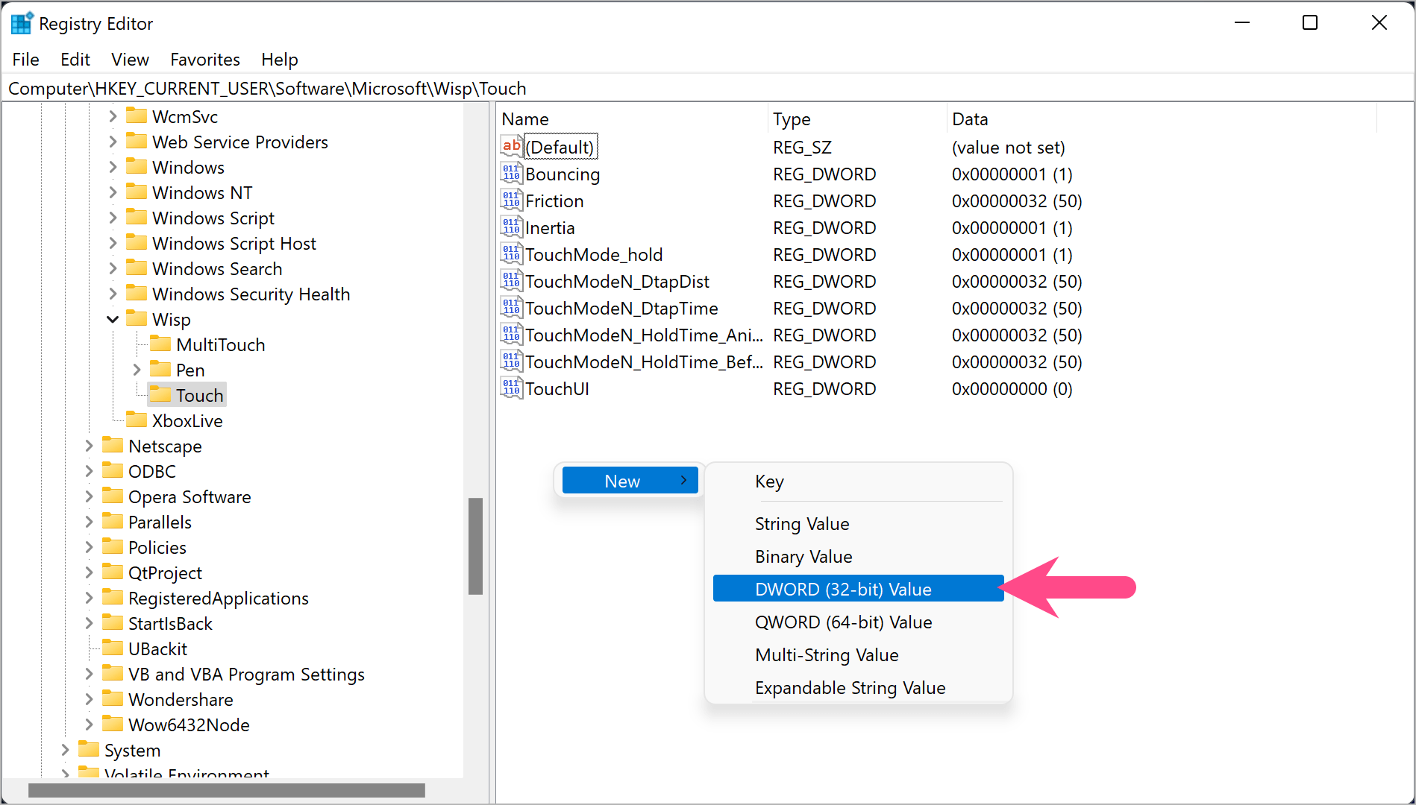
Task: Click the Bouncing DWORD value icon
Action: point(511,174)
